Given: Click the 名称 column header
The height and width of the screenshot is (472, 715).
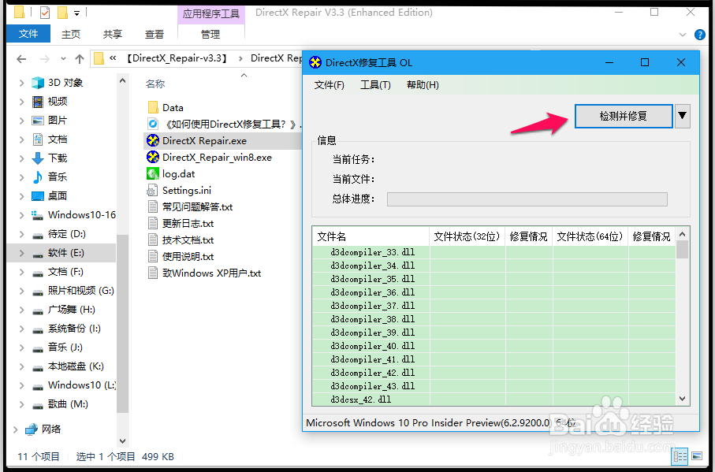Looking at the screenshot, I should pos(155,84).
